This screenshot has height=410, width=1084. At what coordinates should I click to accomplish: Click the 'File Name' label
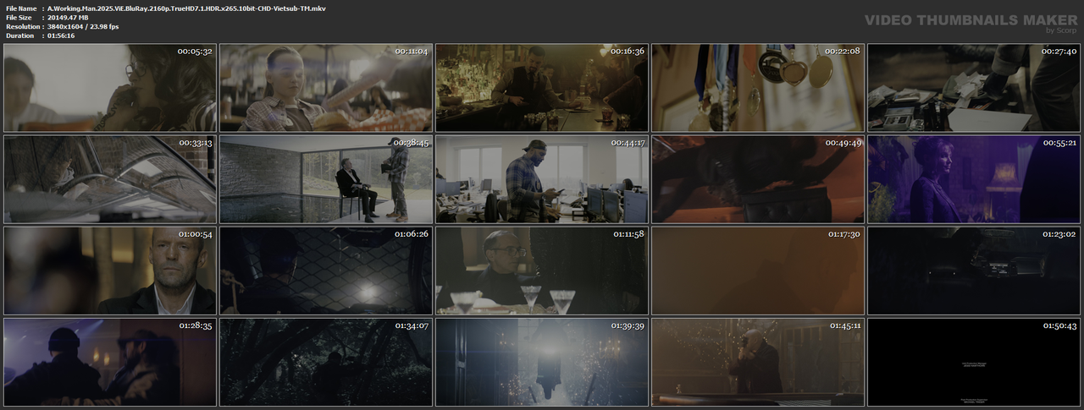20,8
